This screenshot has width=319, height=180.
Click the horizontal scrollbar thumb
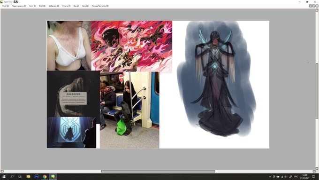[158, 171]
